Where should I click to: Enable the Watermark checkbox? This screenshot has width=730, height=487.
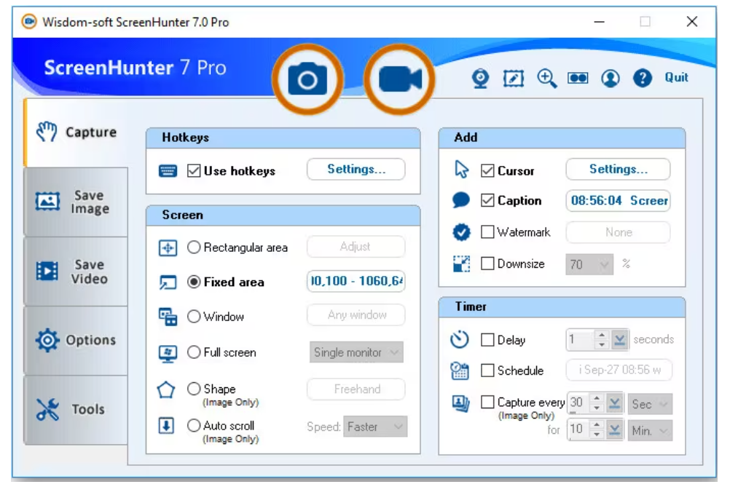[487, 231]
